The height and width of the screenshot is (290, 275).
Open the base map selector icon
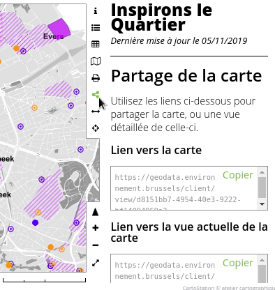point(96,61)
